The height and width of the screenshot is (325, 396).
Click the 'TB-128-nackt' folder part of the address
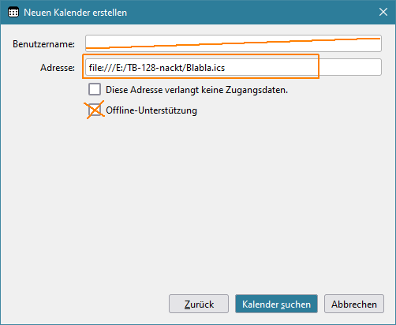coord(155,68)
